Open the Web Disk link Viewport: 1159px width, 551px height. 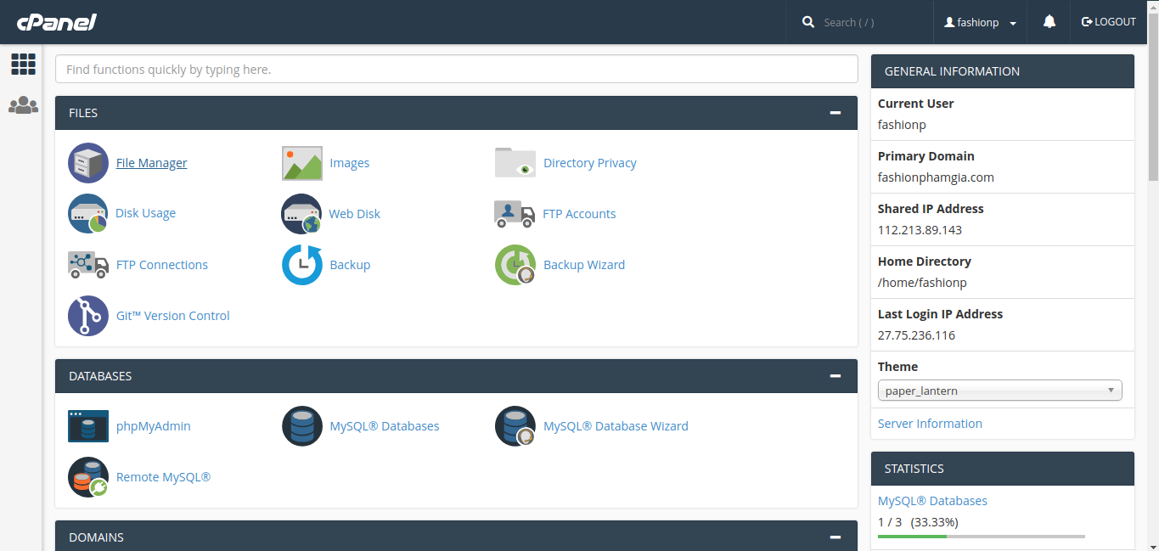[x=355, y=214]
